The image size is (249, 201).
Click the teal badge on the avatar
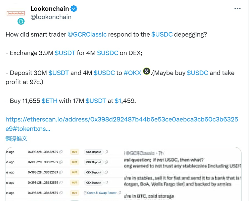21,21
